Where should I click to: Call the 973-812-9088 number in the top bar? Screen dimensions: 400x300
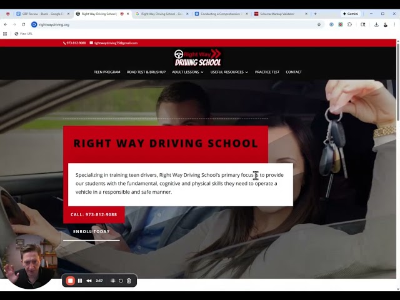(74, 43)
